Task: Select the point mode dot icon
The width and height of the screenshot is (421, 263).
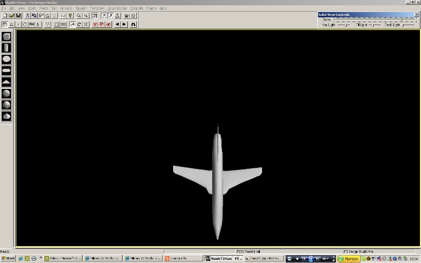Action: [18, 24]
